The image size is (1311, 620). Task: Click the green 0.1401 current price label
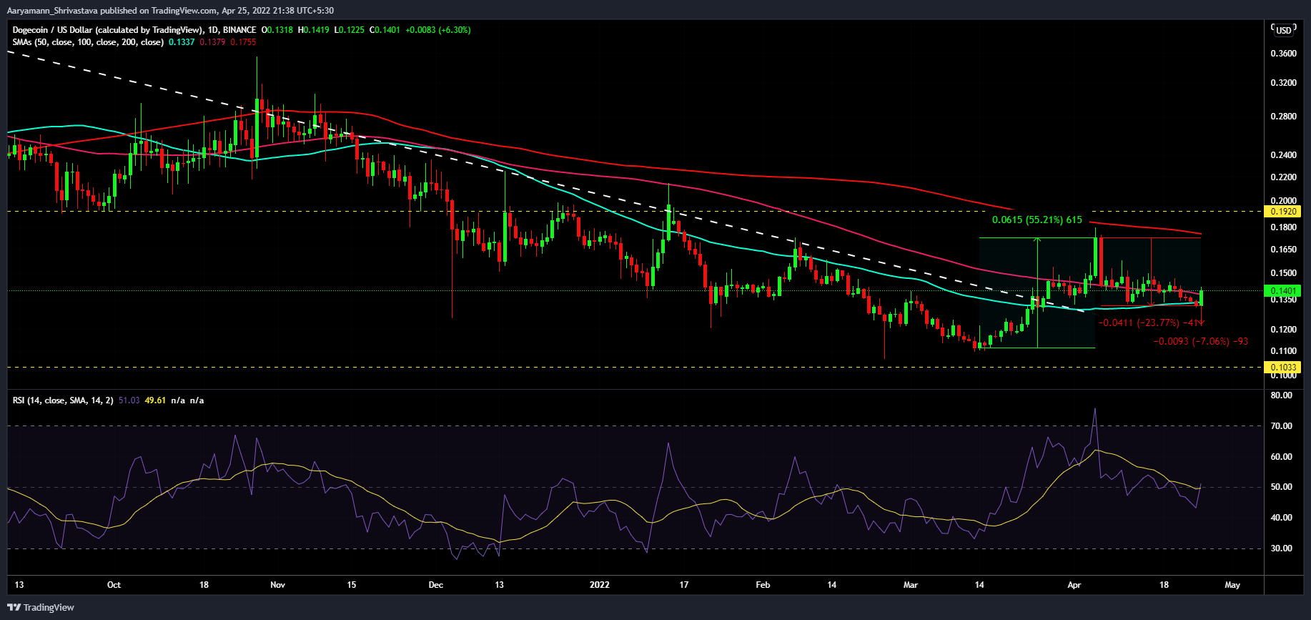click(x=1283, y=291)
